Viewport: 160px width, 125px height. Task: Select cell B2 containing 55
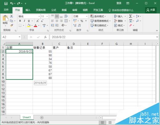tap(43, 52)
